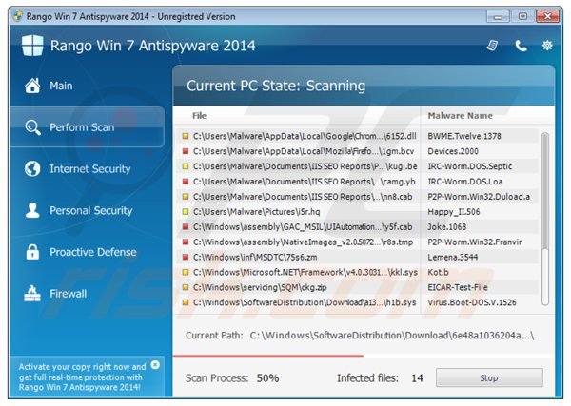571x406 pixels.
Task: Select the BWME.Twelve.1378 entry
Action: coord(464,136)
